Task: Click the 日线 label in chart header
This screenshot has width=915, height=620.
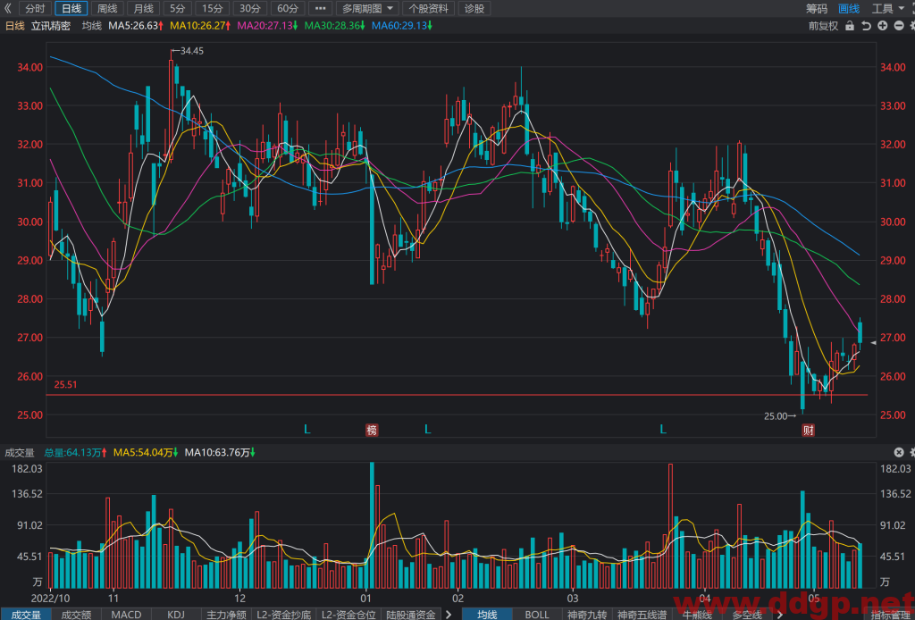Action: [x=14, y=26]
